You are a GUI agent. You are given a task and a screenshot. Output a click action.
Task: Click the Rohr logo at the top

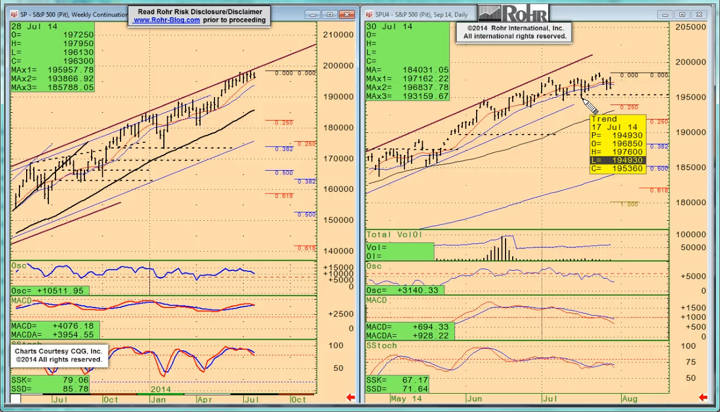513,12
